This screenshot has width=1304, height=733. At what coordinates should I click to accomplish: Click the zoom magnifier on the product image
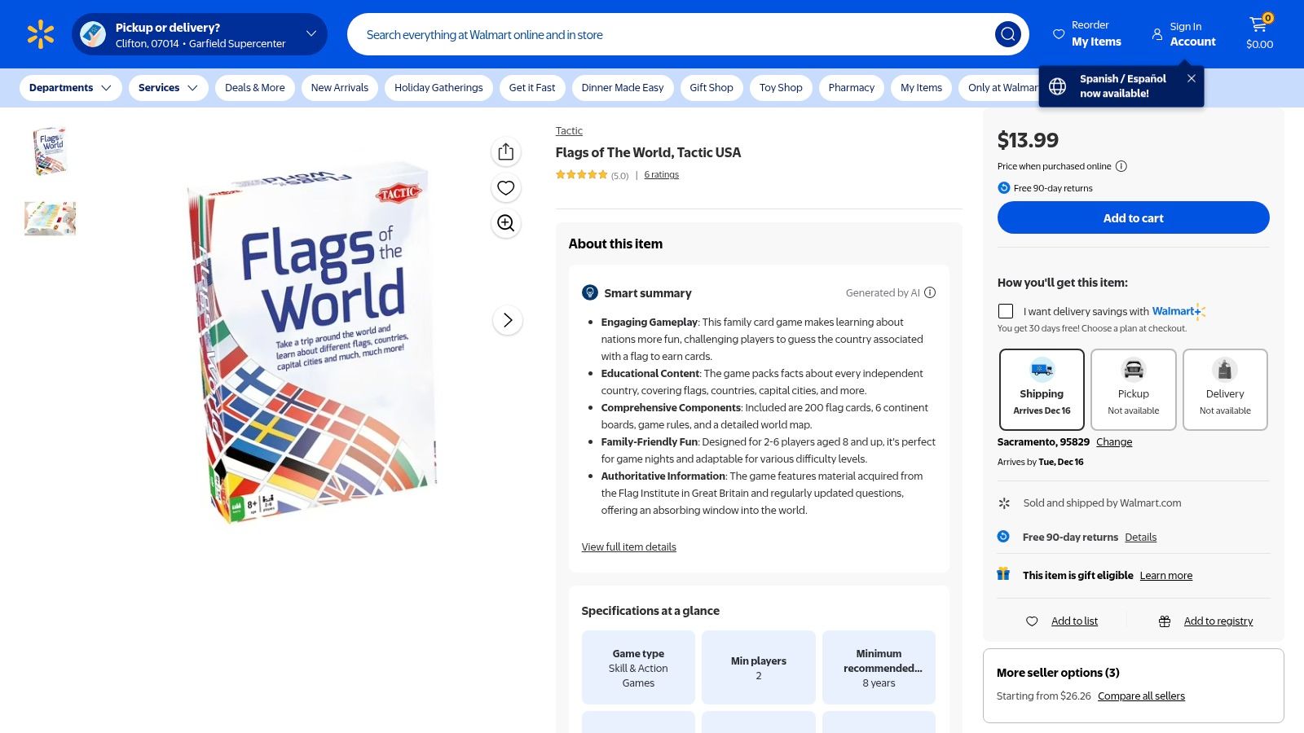505,223
